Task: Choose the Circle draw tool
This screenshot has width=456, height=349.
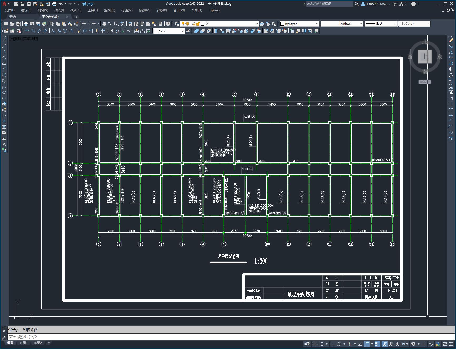Action: tap(4, 75)
